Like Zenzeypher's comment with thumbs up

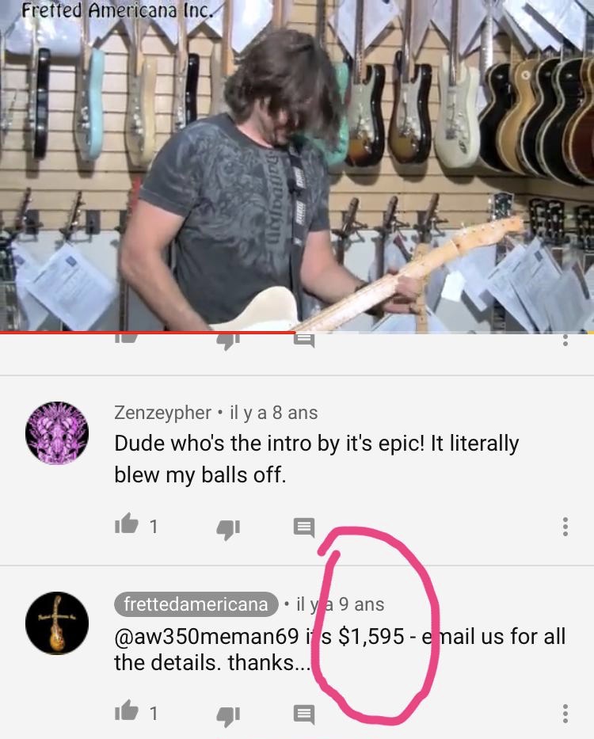pyautogui.click(x=127, y=524)
